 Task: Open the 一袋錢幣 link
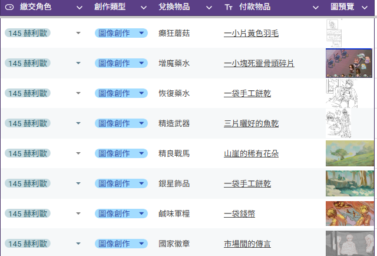[x=240, y=214]
